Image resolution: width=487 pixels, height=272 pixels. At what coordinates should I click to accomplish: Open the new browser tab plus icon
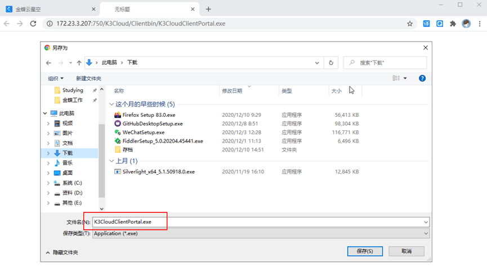click(208, 9)
